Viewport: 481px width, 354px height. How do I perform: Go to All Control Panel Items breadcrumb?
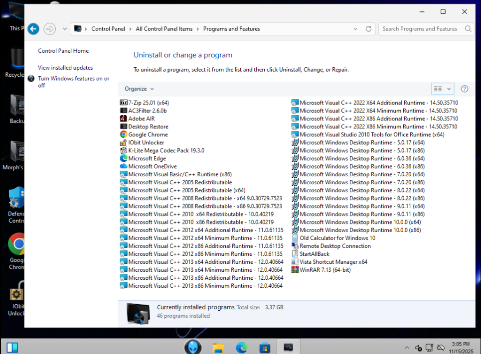pyautogui.click(x=164, y=29)
